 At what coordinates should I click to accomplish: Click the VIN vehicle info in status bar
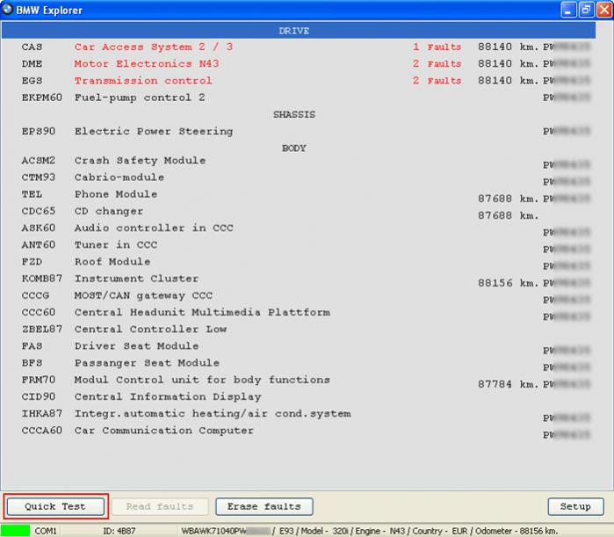(369, 531)
